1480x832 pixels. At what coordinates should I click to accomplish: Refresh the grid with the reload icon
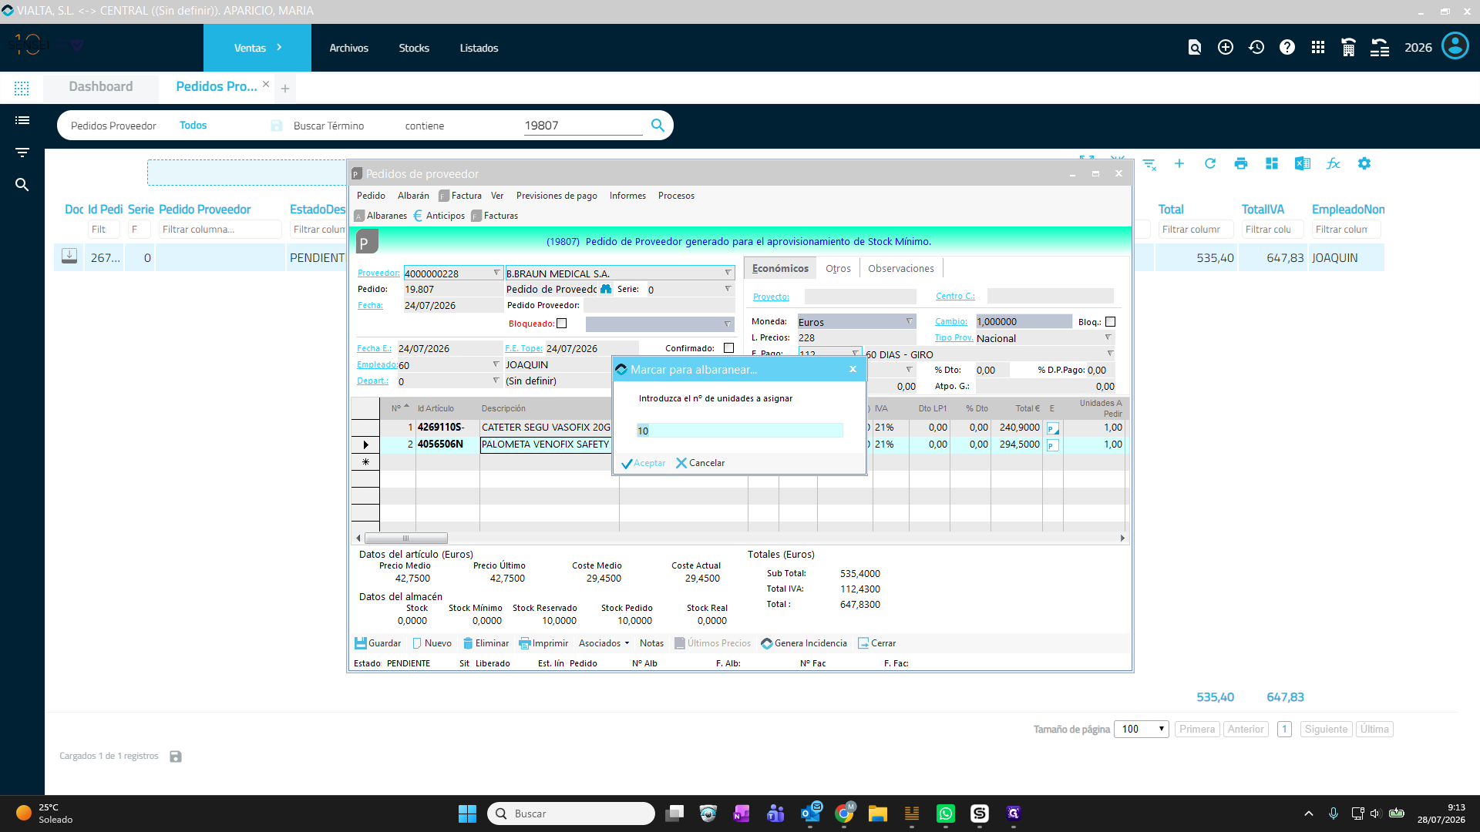coord(1210,163)
